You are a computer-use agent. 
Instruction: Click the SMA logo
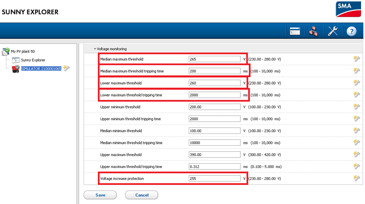348,9
